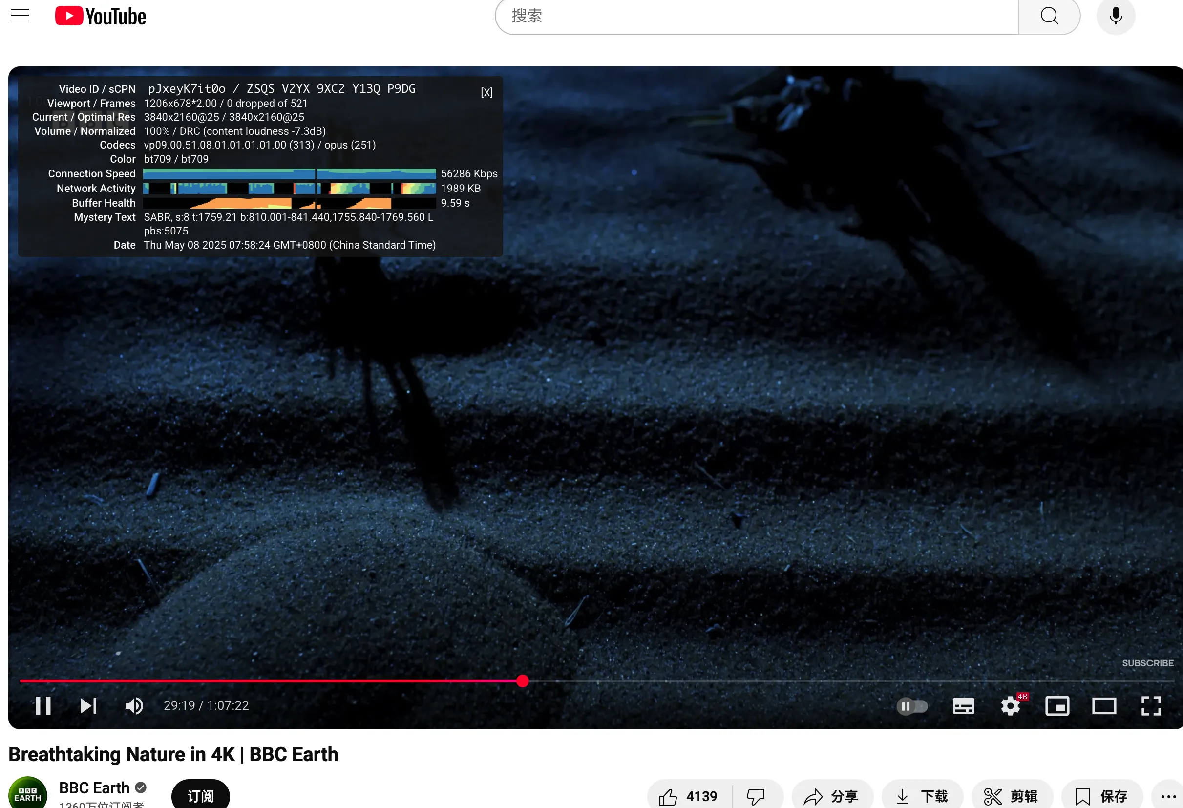Click the SUBSCRIBE watermark on video

point(1147,663)
